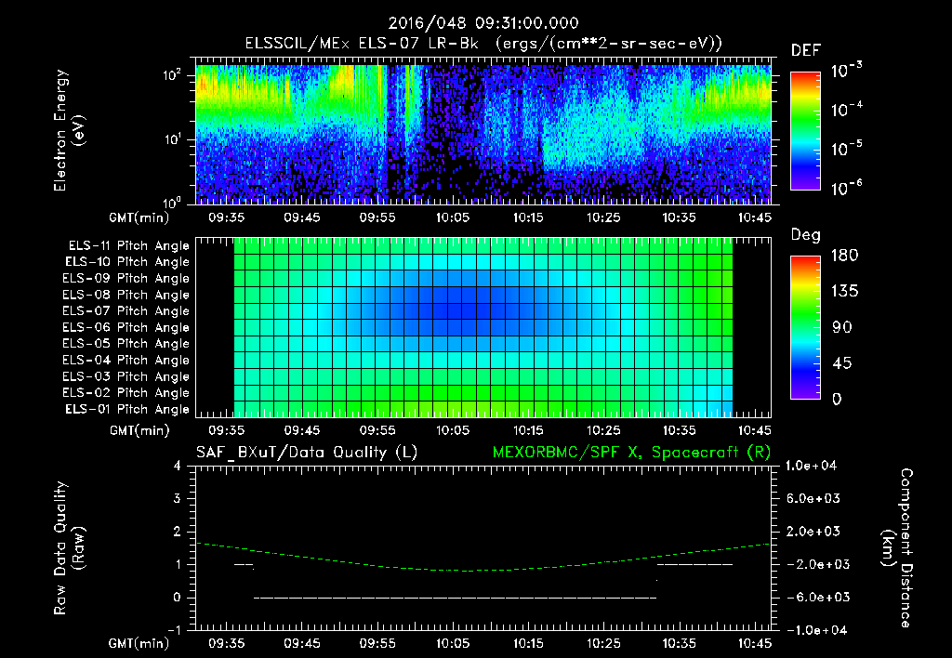The width and height of the screenshot is (952, 658).
Task: Select the 'ELS-03 Pitch Angle' row label
Action: [126, 376]
